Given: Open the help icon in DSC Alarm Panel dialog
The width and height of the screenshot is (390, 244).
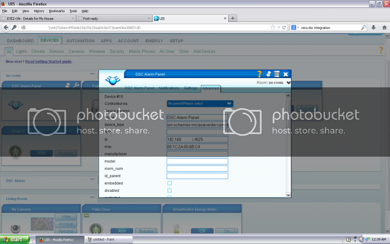Looking at the screenshot, I should [259, 74].
